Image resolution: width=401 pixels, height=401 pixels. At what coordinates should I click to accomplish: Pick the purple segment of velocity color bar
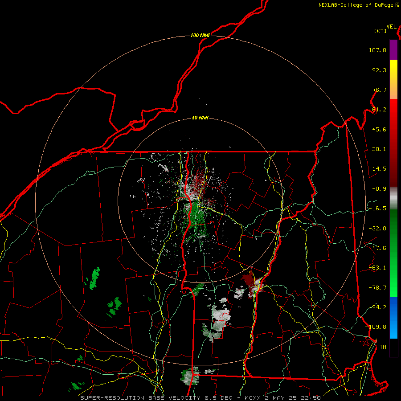pyautogui.click(x=393, y=49)
